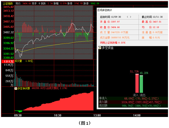Click the 14:00 time axis marker
169x128 pixels.
click(137, 115)
